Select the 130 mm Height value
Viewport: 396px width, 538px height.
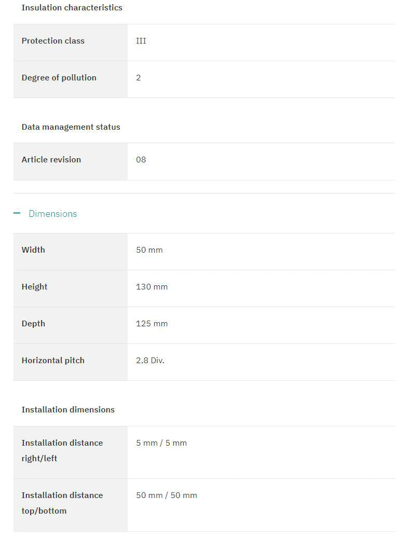pos(152,287)
